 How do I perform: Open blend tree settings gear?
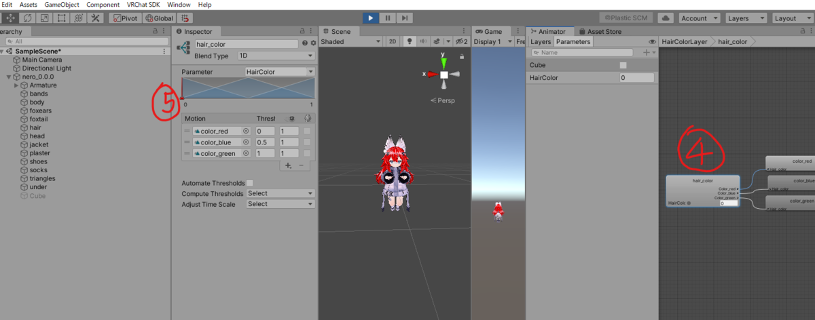click(x=313, y=43)
